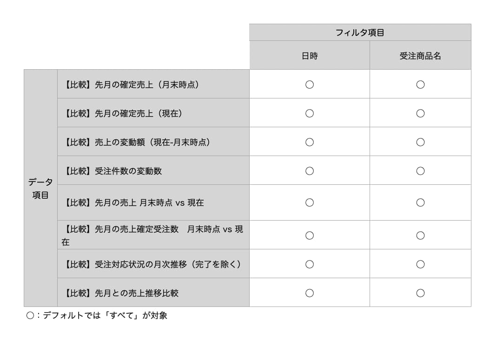Select row label 【比較】受注対応状況の月次推移（完了を除く）
490x339 pixels.
152,264
